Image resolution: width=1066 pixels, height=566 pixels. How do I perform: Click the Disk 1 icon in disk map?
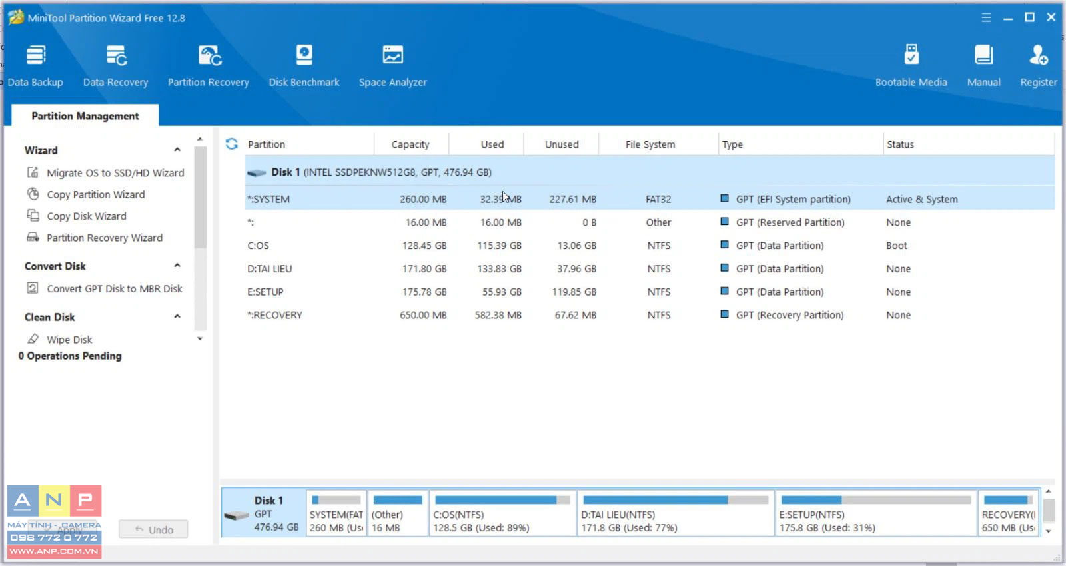[236, 515]
